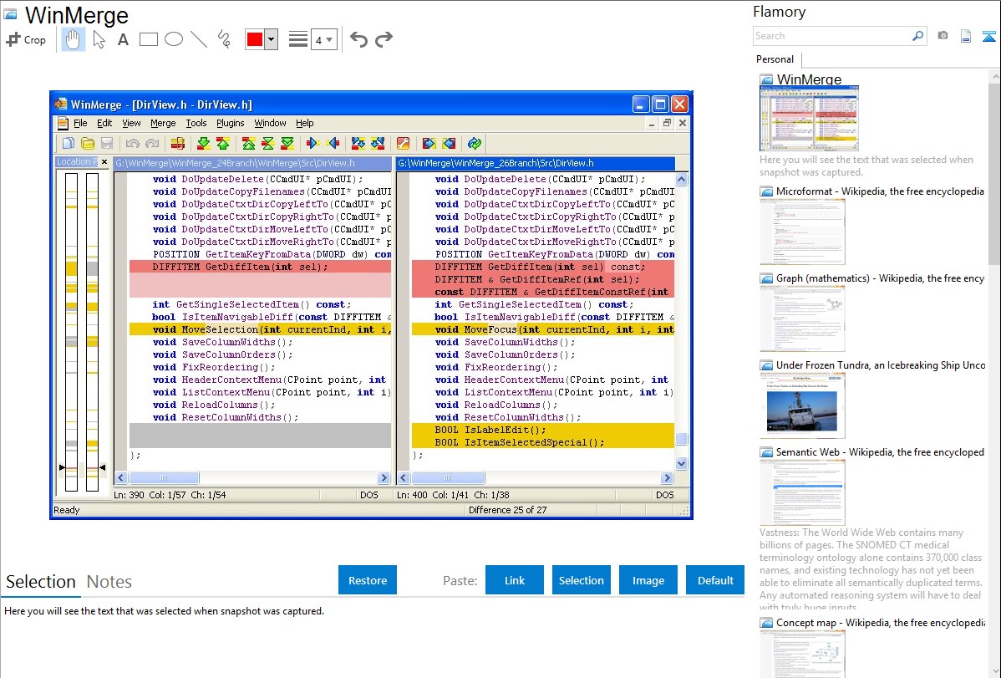Open the annotation color dropdown arrow

pos(272,39)
